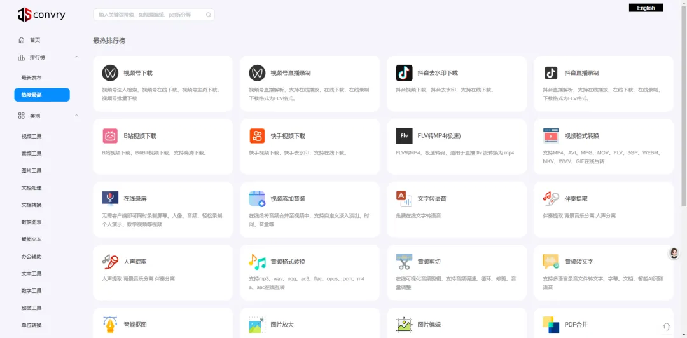Open the 快手视频下载 title link
Image resolution: width=687 pixels, height=338 pixels.
click(x=288, y=136)
